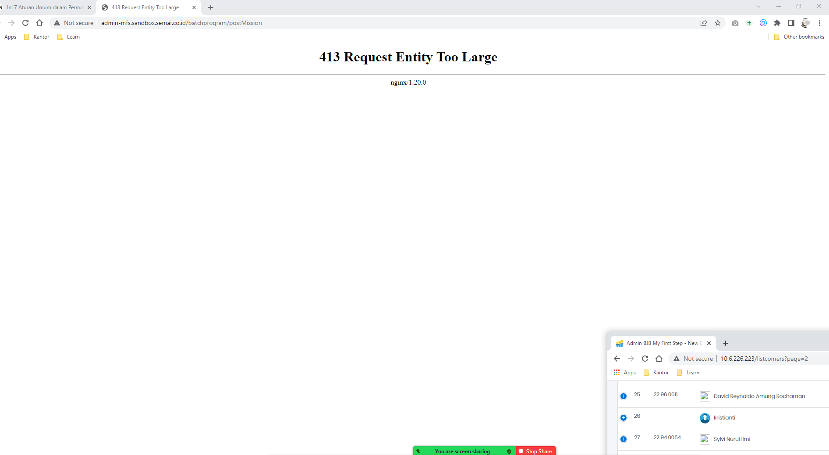Click the phone icon on the screen sharing bar
829x455 pixels.
click(x=418, y=451)
